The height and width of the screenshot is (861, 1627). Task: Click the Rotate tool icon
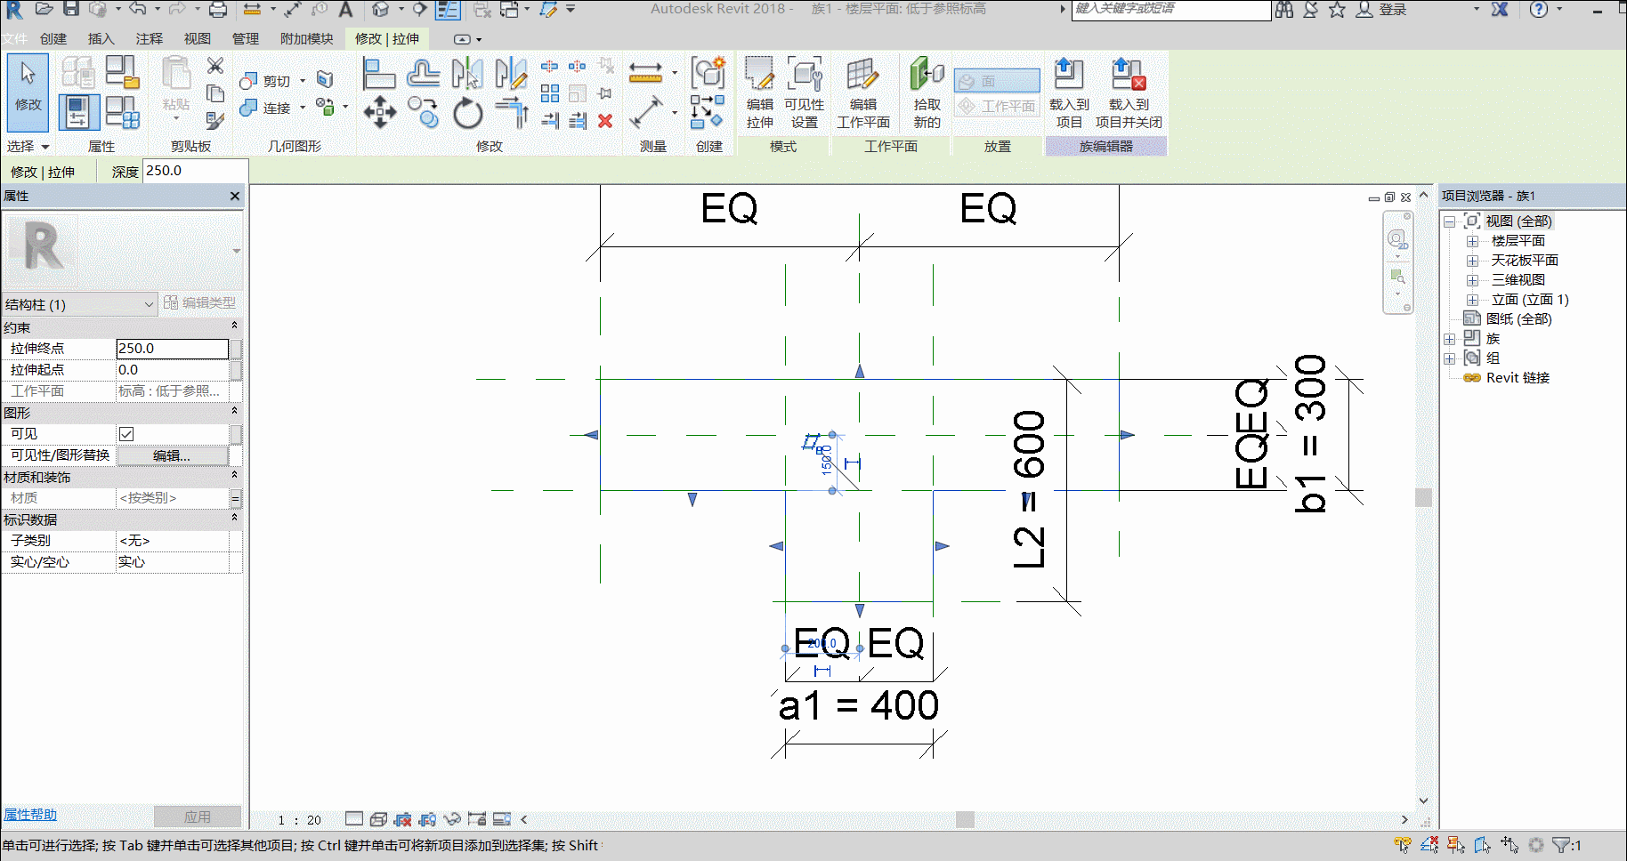[x=467, y=113]
